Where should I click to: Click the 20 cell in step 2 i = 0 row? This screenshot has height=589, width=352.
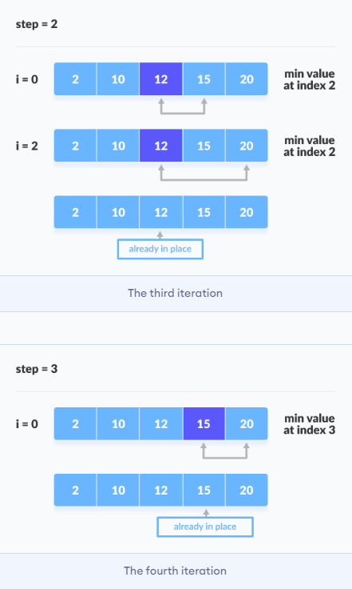[x=247, y=79]
